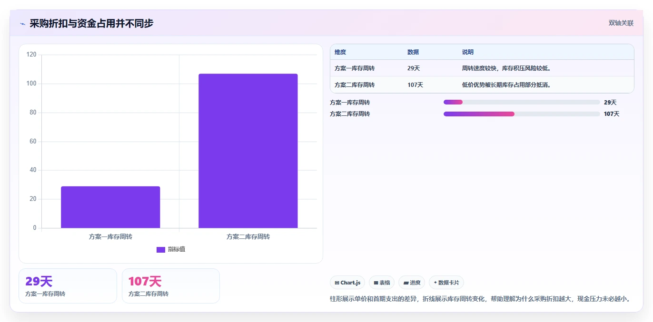Screen dimensions: 653x322
Task: Click the 100 y-axis tick label
Action: pyautogui.click(x=31, y=84)
